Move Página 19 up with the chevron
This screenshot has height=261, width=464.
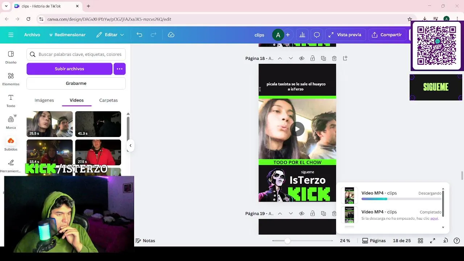[x=280, y=214]
